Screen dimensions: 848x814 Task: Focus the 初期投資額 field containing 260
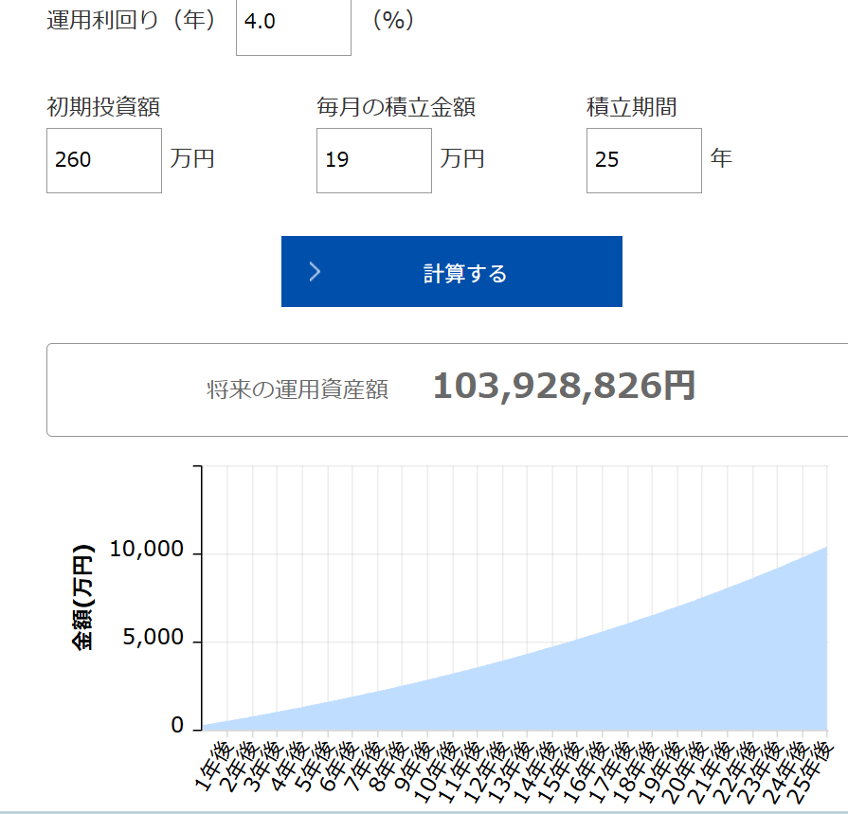pos(104,160)
